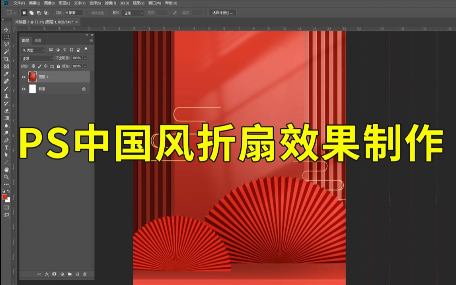Open the 不透明度 opacity dropdown
The width and height of the screenshot is (456, 285).
[x=84, y=58]
